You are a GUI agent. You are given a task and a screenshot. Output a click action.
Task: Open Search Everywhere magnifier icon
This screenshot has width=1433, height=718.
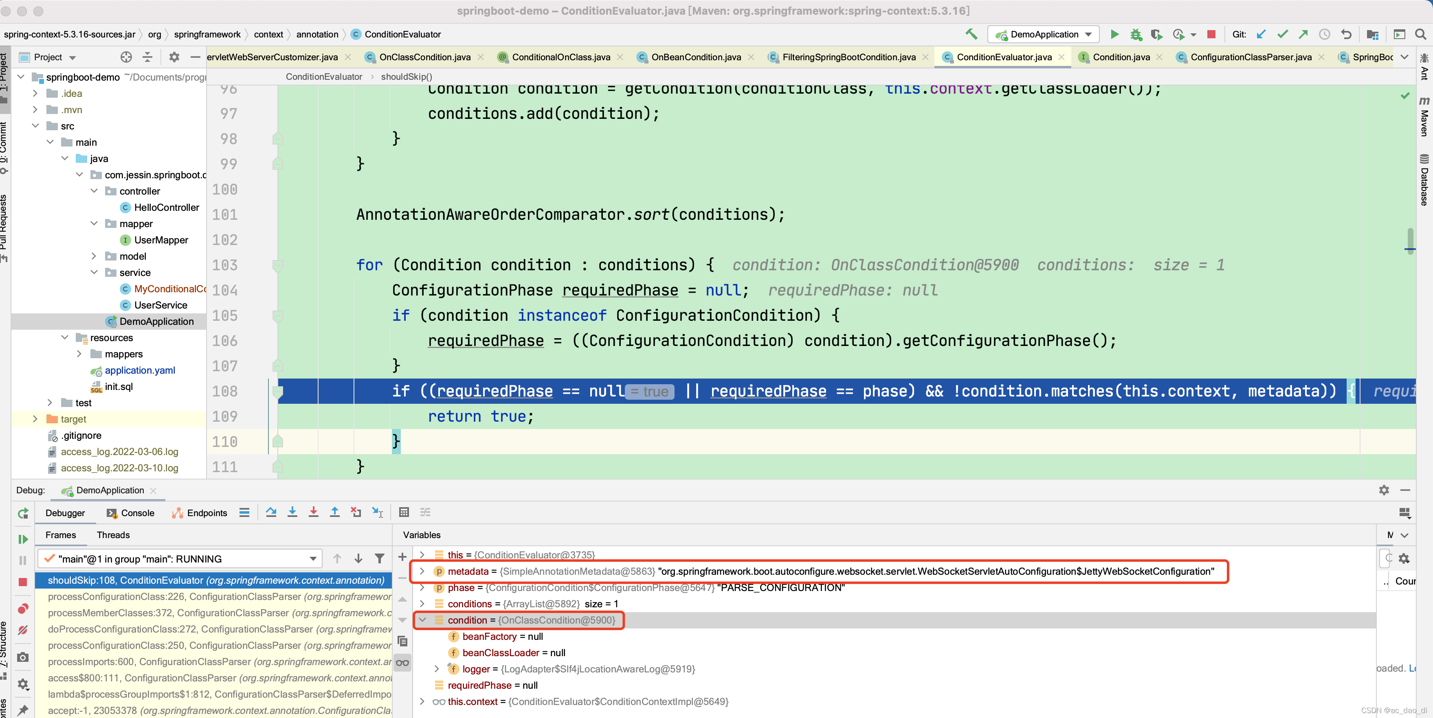1420,35
